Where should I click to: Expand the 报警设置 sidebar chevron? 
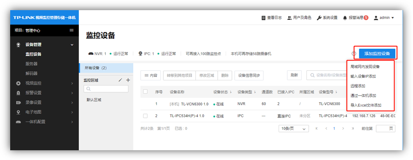(x=72, y=93)
